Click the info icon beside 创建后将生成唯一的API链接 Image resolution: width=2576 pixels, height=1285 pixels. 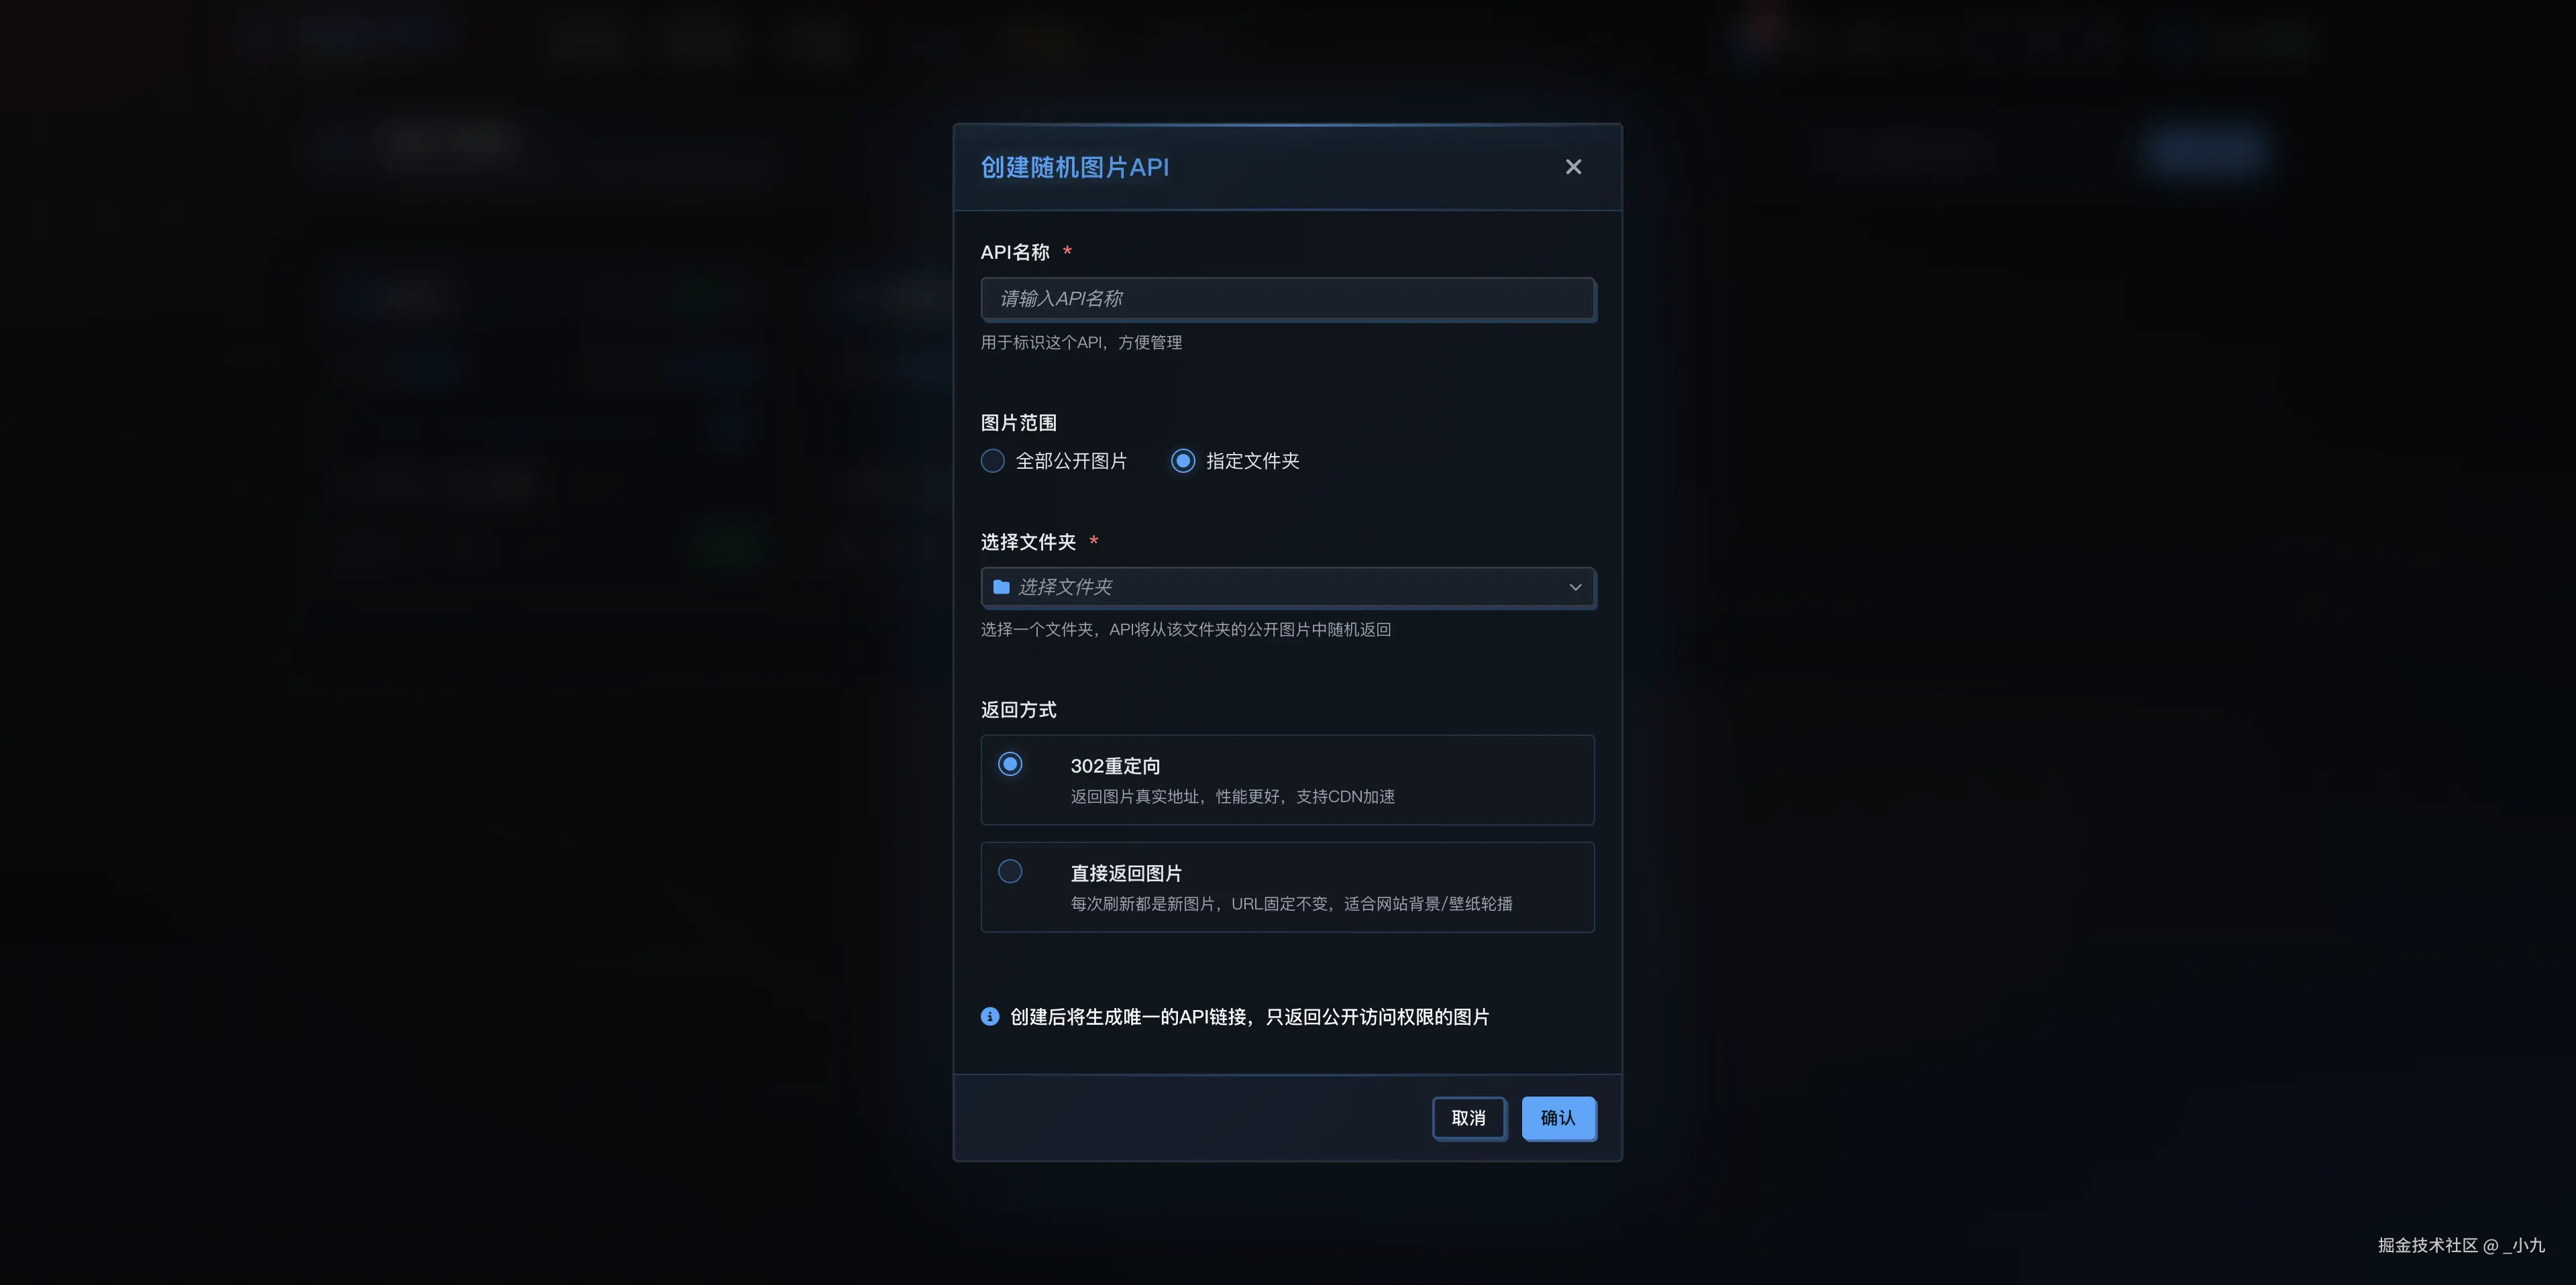pos(990,1017)
